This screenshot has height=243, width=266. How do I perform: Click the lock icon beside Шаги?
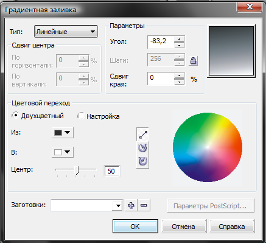pyautogui.click(x=193, y=60)
